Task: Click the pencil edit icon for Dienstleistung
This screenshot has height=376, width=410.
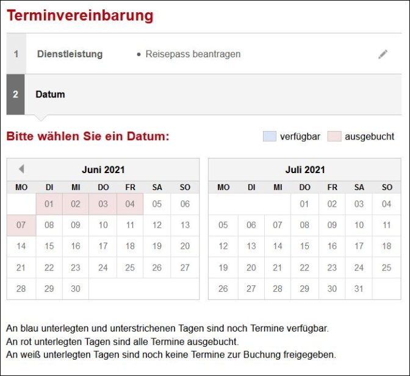Action: click(383, 54)
